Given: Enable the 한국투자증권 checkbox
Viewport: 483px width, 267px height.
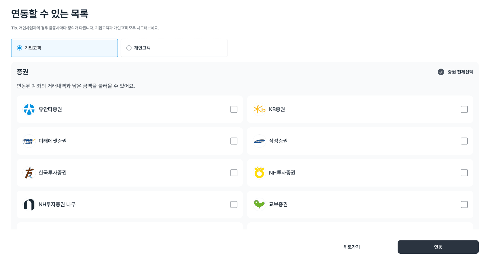Looking at the screenshot, I should coord(234,173).
